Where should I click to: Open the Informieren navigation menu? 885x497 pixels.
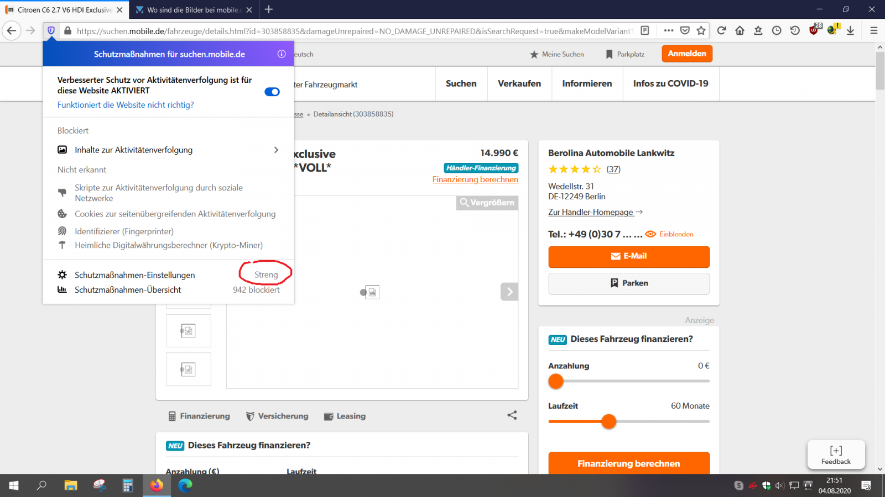point(587,83)
